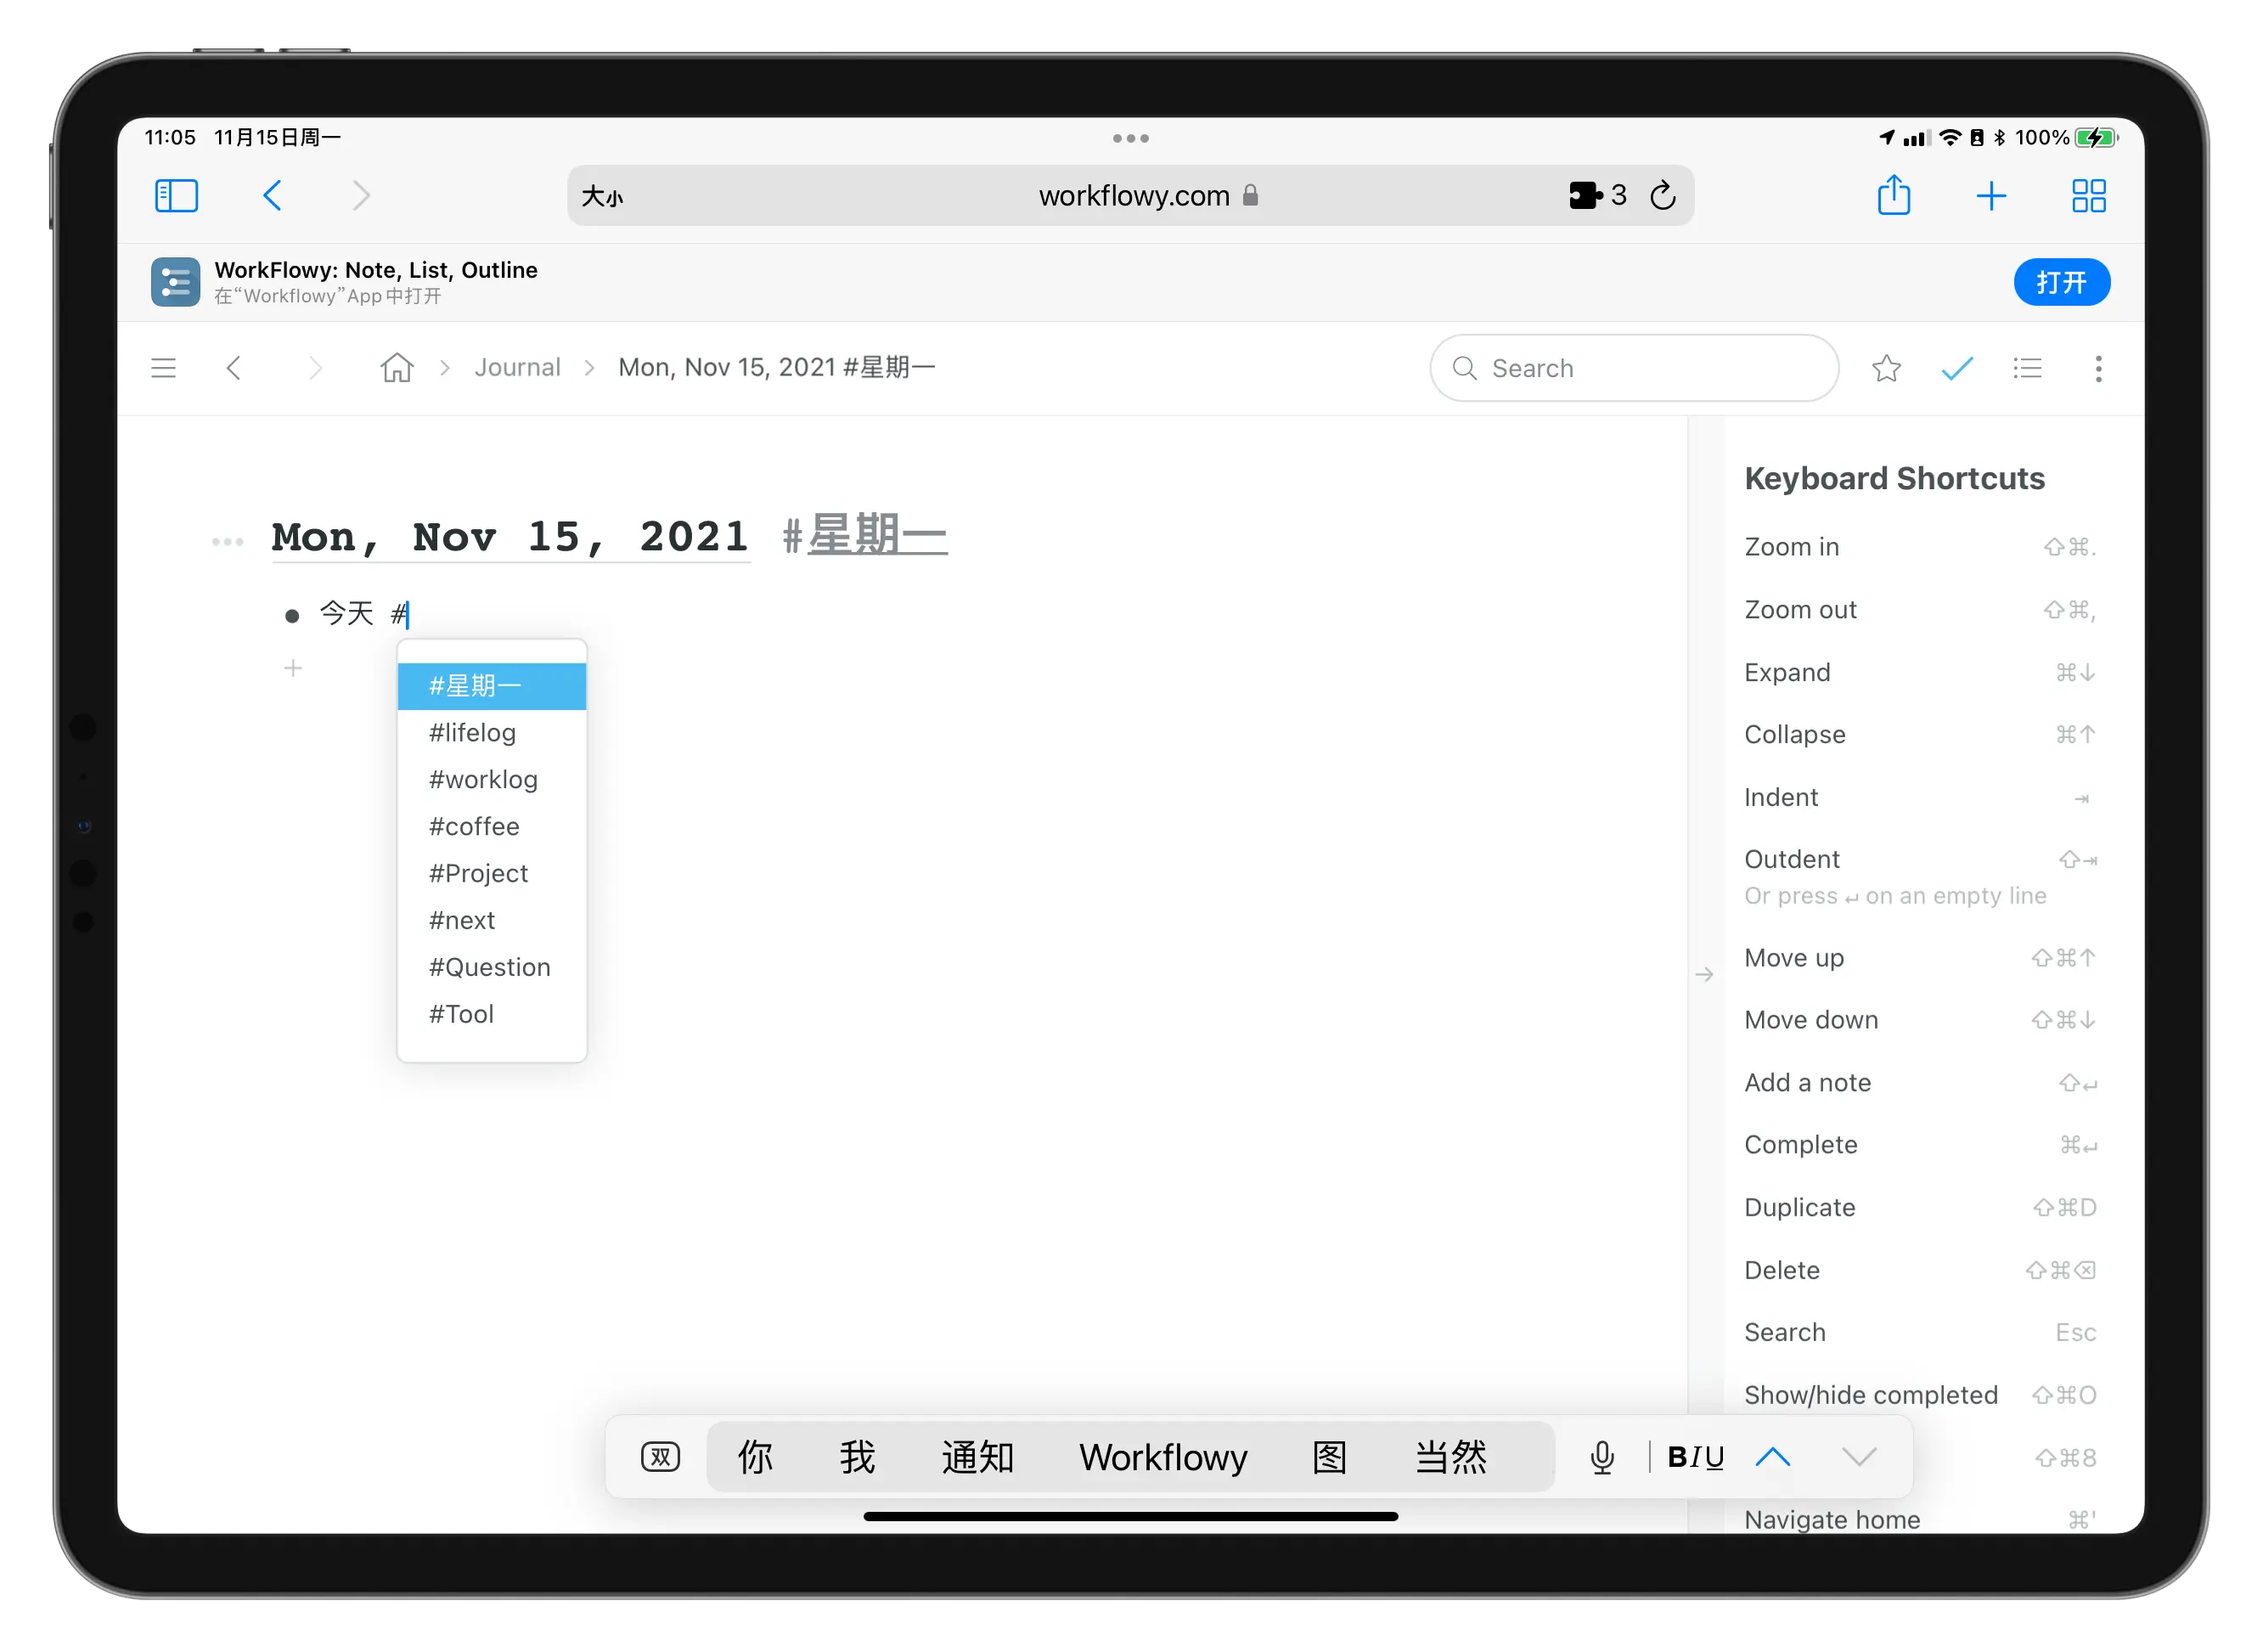Click the keyboard bar down chevron
The width and height of the screenshot is (2263, 1652).
[1859, 1457]
